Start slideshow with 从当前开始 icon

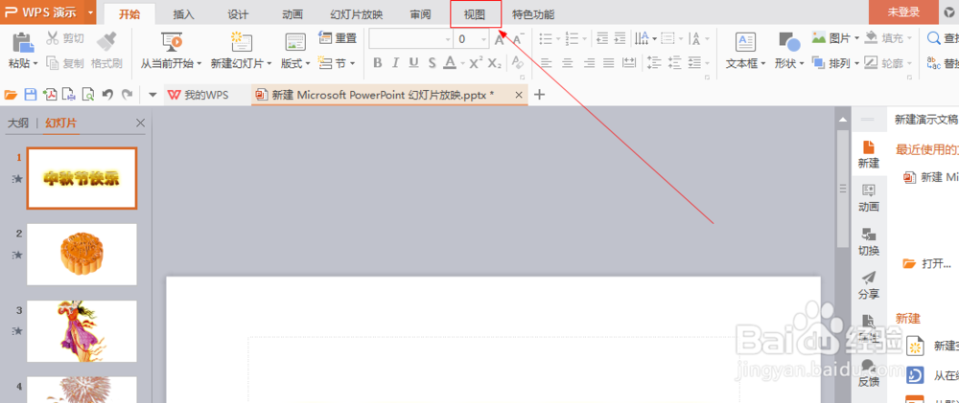pos(172,41)
